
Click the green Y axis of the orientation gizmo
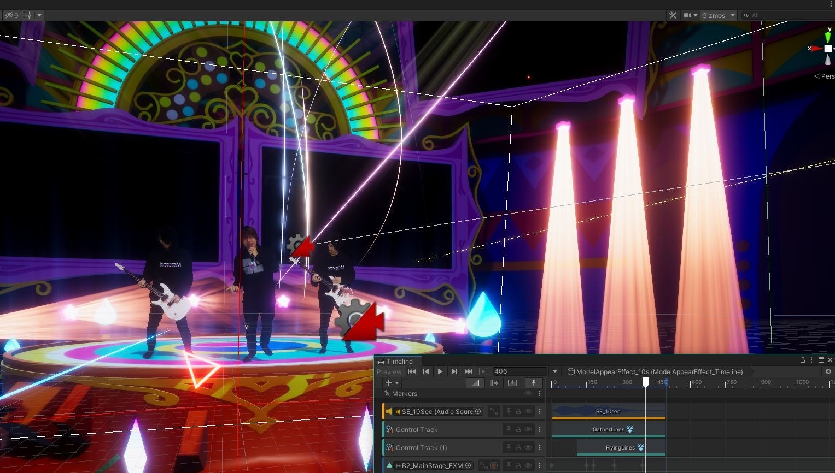828,37
